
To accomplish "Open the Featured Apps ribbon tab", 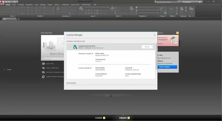I will pos(86,5).
